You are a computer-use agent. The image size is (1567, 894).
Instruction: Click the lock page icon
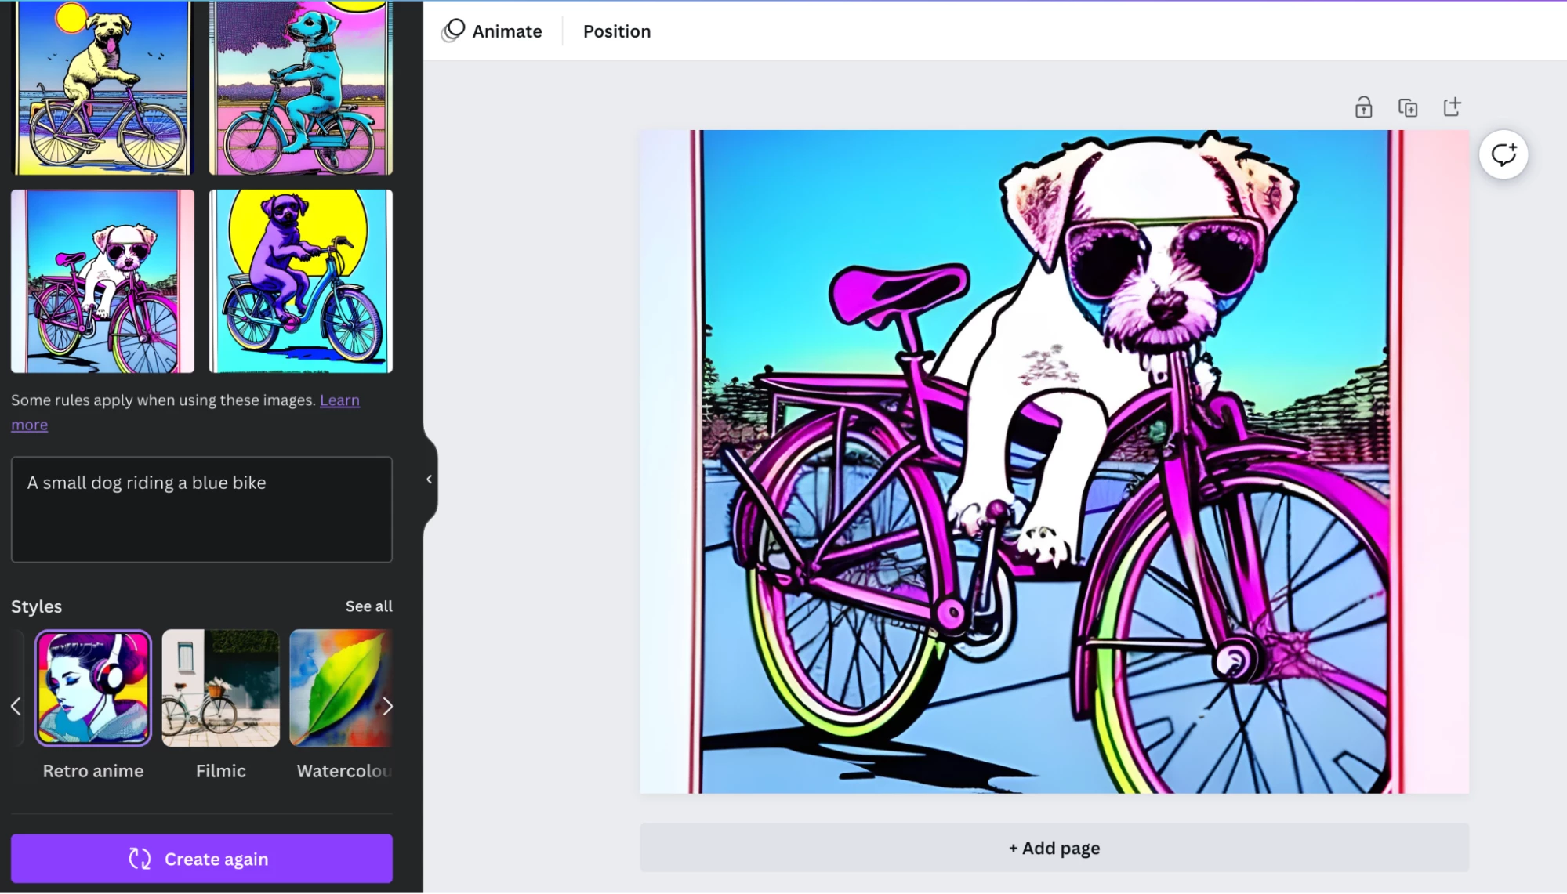click(1363, 107)
